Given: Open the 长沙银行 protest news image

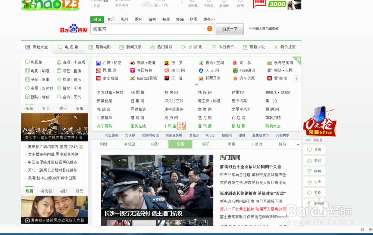Looking at the screenshot, I should click(x=157, y=187).
